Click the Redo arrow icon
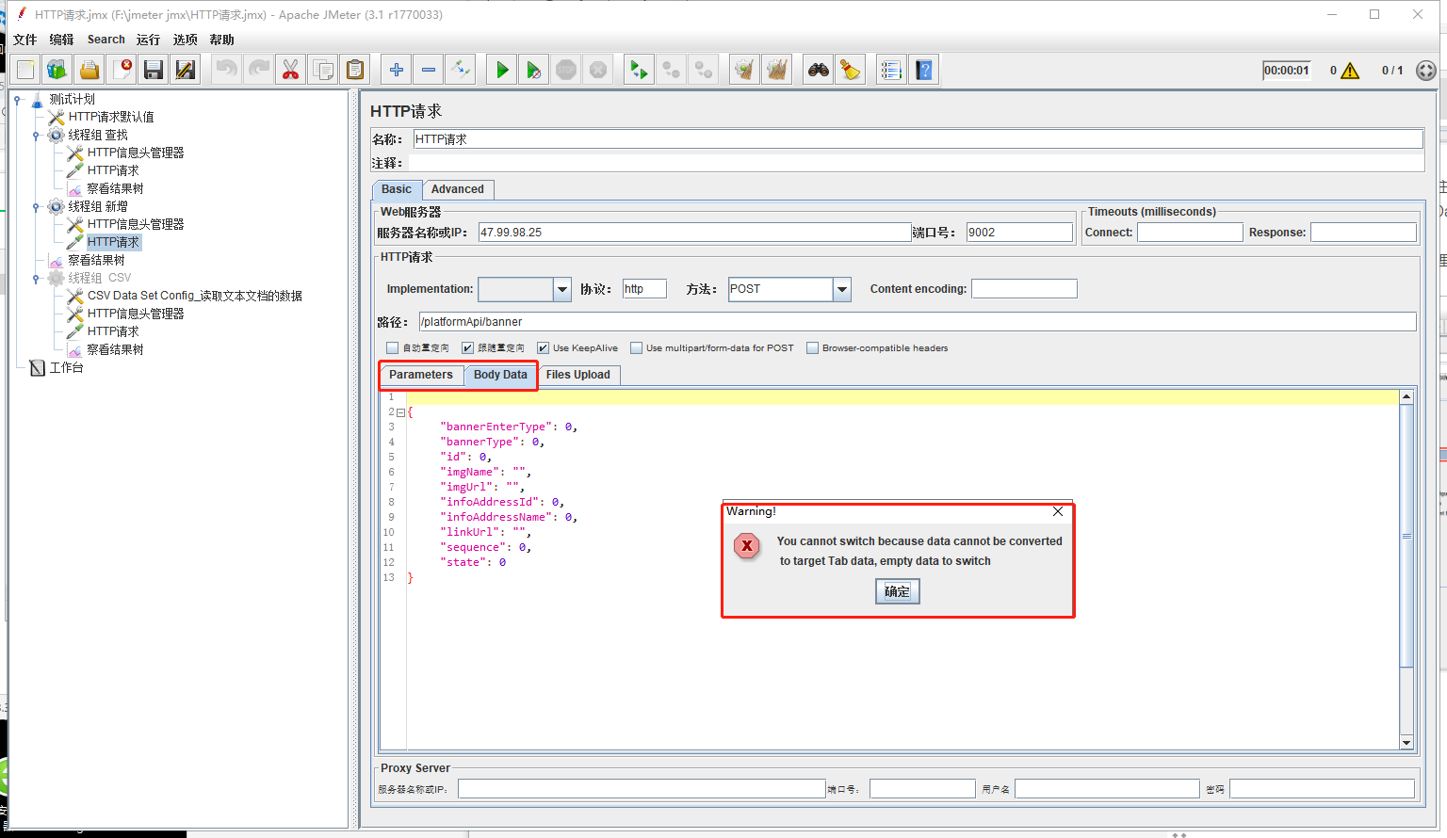The width and height of the screenshot is (1447, 838). pyautogui.click(x=258, y=70)
